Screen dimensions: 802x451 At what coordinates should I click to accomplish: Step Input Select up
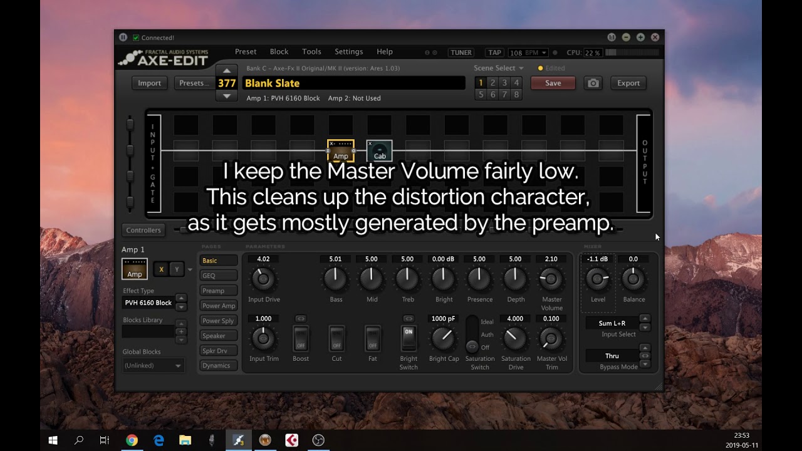[x=645, y=318]
